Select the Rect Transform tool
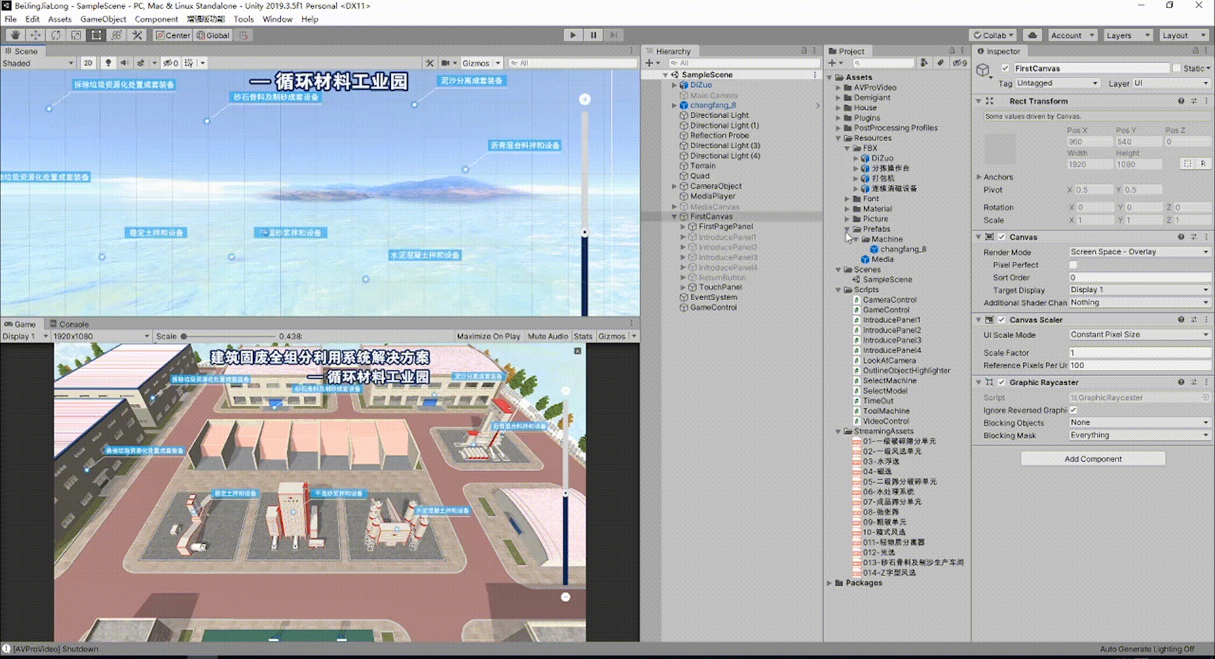 (x=96, y=35)
